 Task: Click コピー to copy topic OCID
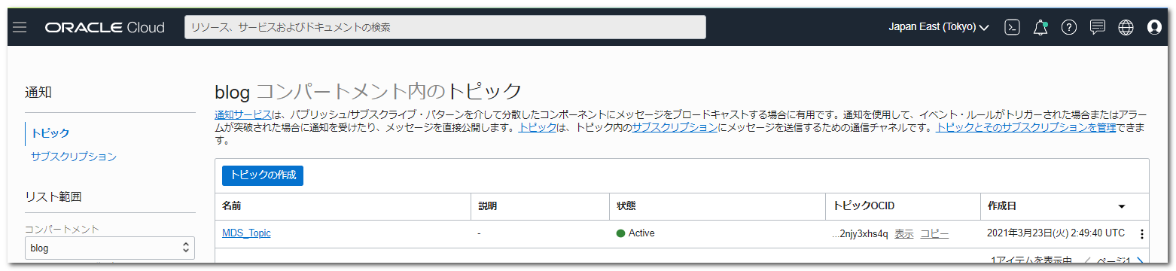[934, 233]
